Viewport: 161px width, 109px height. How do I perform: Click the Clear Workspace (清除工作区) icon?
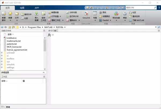tap(49, 20)
